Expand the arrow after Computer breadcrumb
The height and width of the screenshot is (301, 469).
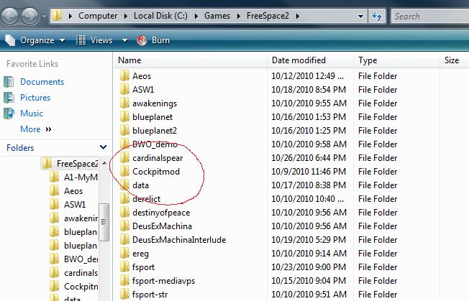click(126, 16)
